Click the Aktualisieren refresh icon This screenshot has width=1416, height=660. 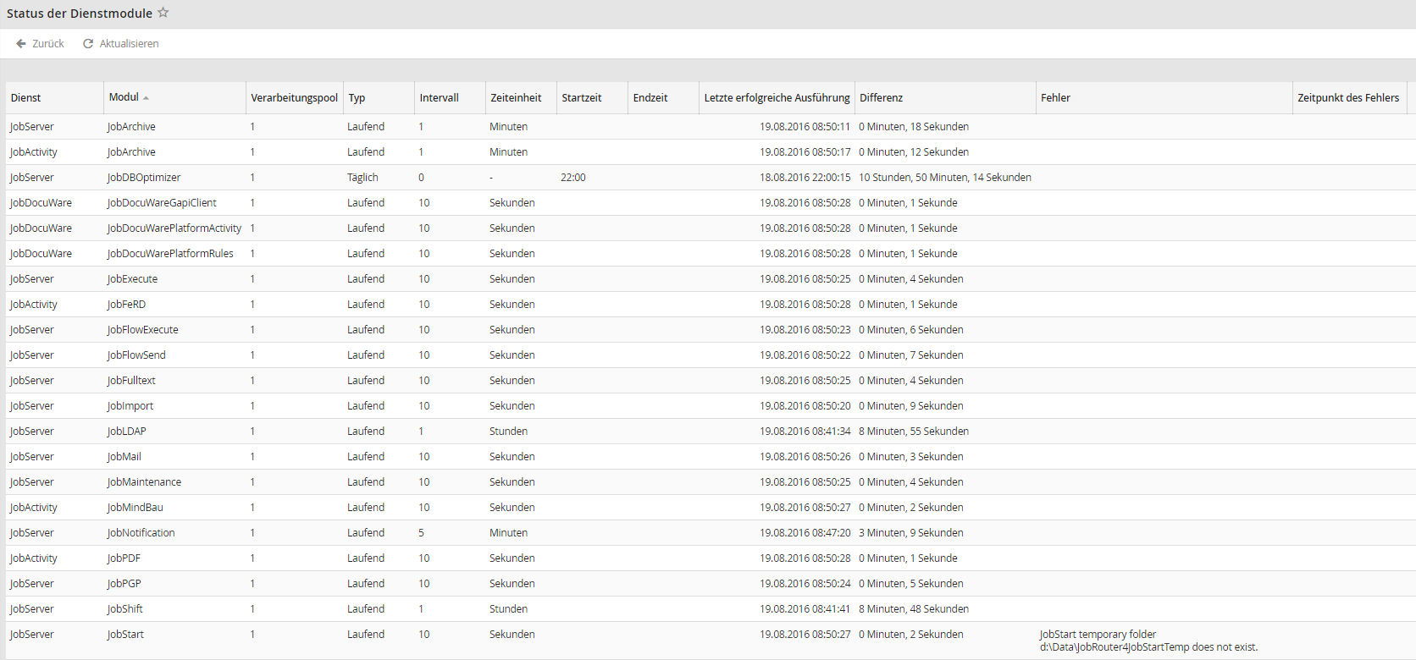(x=88, y=43)
